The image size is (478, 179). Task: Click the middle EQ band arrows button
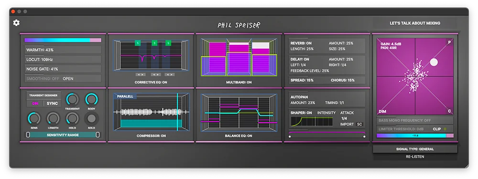155,74
